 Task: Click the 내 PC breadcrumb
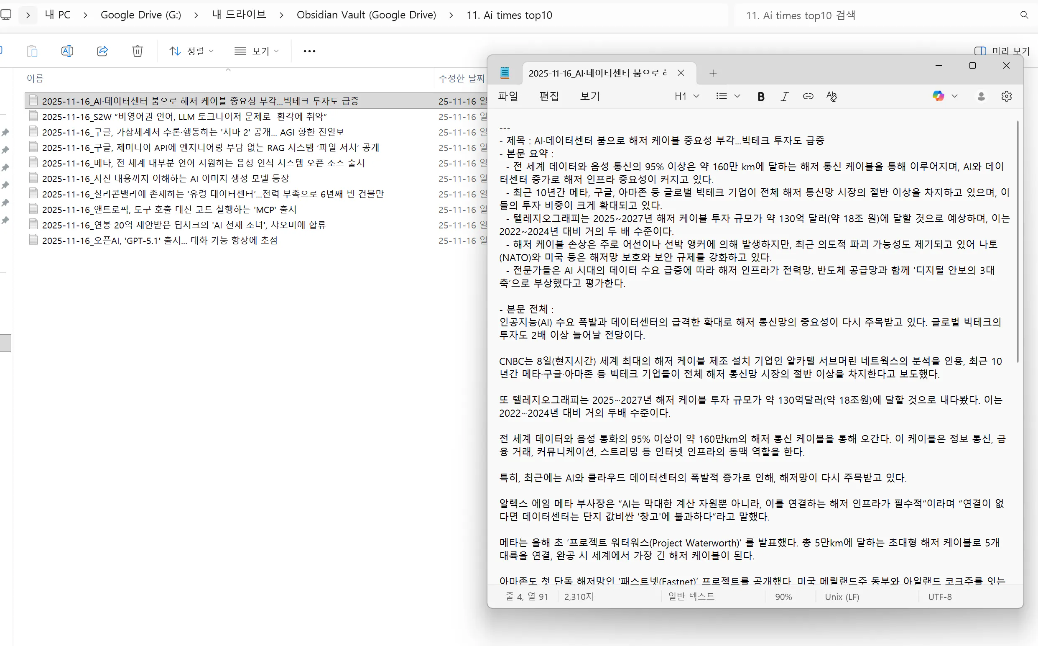[x=58, y=15]
